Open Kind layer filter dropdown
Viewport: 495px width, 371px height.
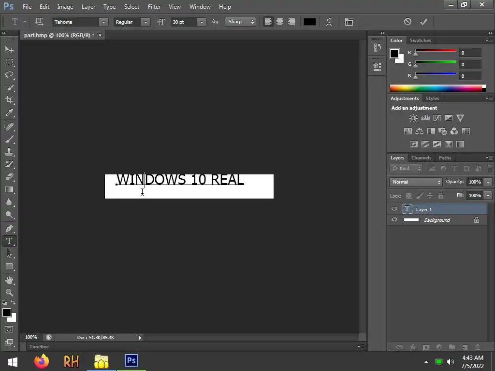pos(406,169)
